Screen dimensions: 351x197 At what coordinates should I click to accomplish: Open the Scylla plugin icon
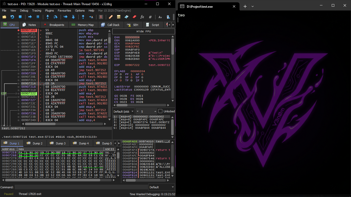click(101, 17)
